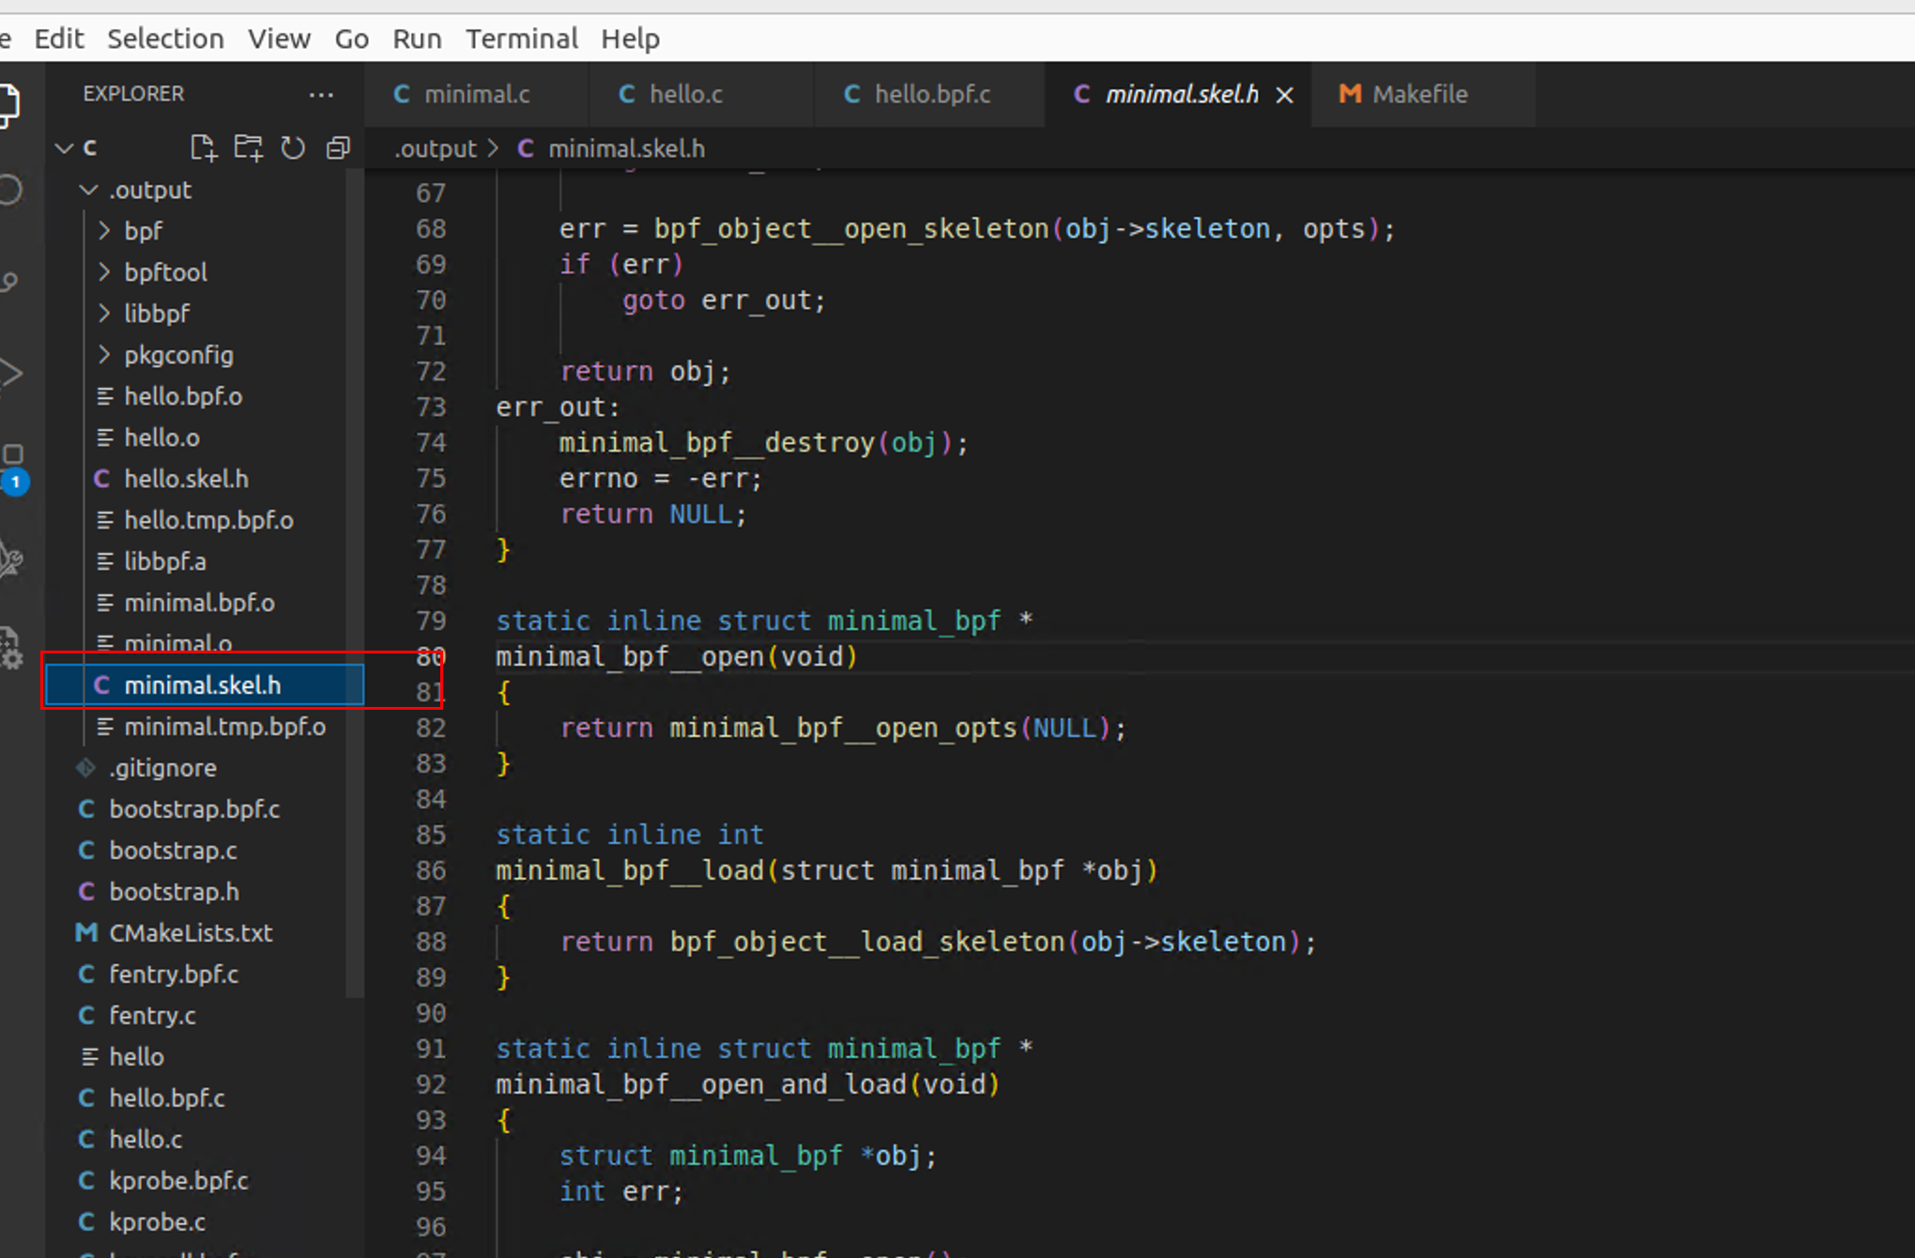
Task: Click the New Folder icon in Explorer
Action: pos(248,147)
